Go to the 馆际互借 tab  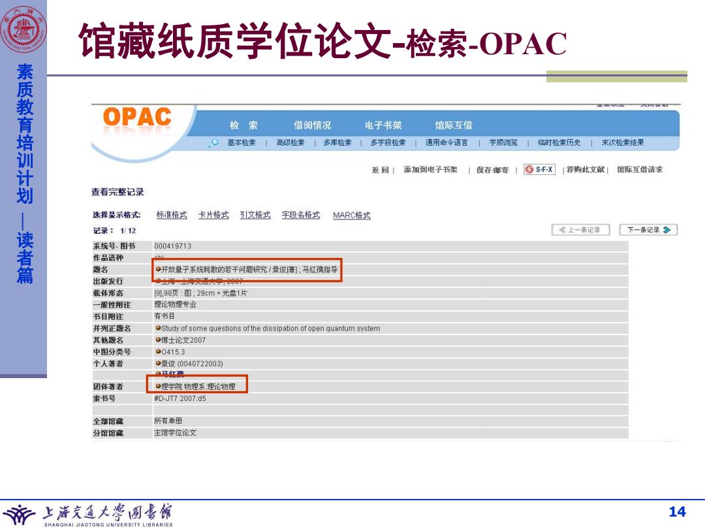coord(453,125)
